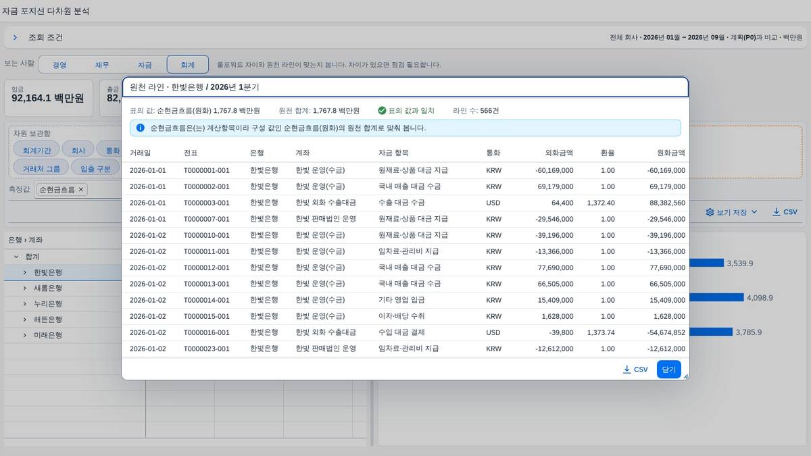The height and width of the screenshot is (456, 811).
Task: Click the 환율 column header
Action: 608,153
